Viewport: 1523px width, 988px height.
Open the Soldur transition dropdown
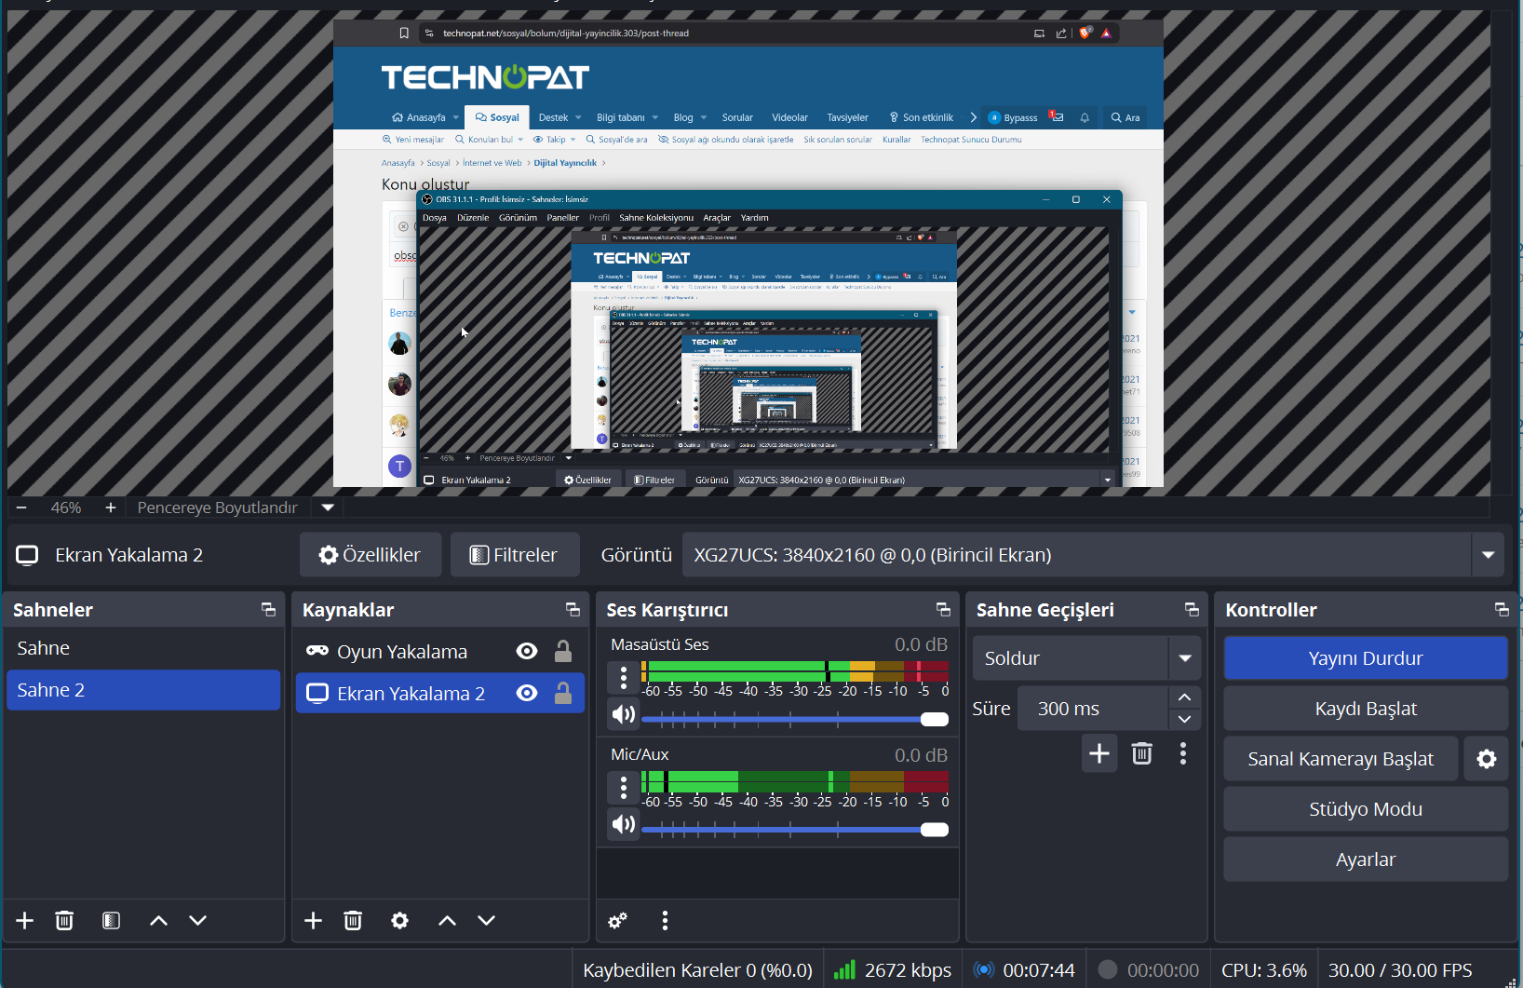coord(1086,658)
